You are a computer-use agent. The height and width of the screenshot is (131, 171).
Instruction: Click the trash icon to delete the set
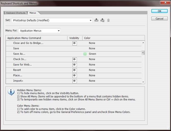click(x=108, y=20)
